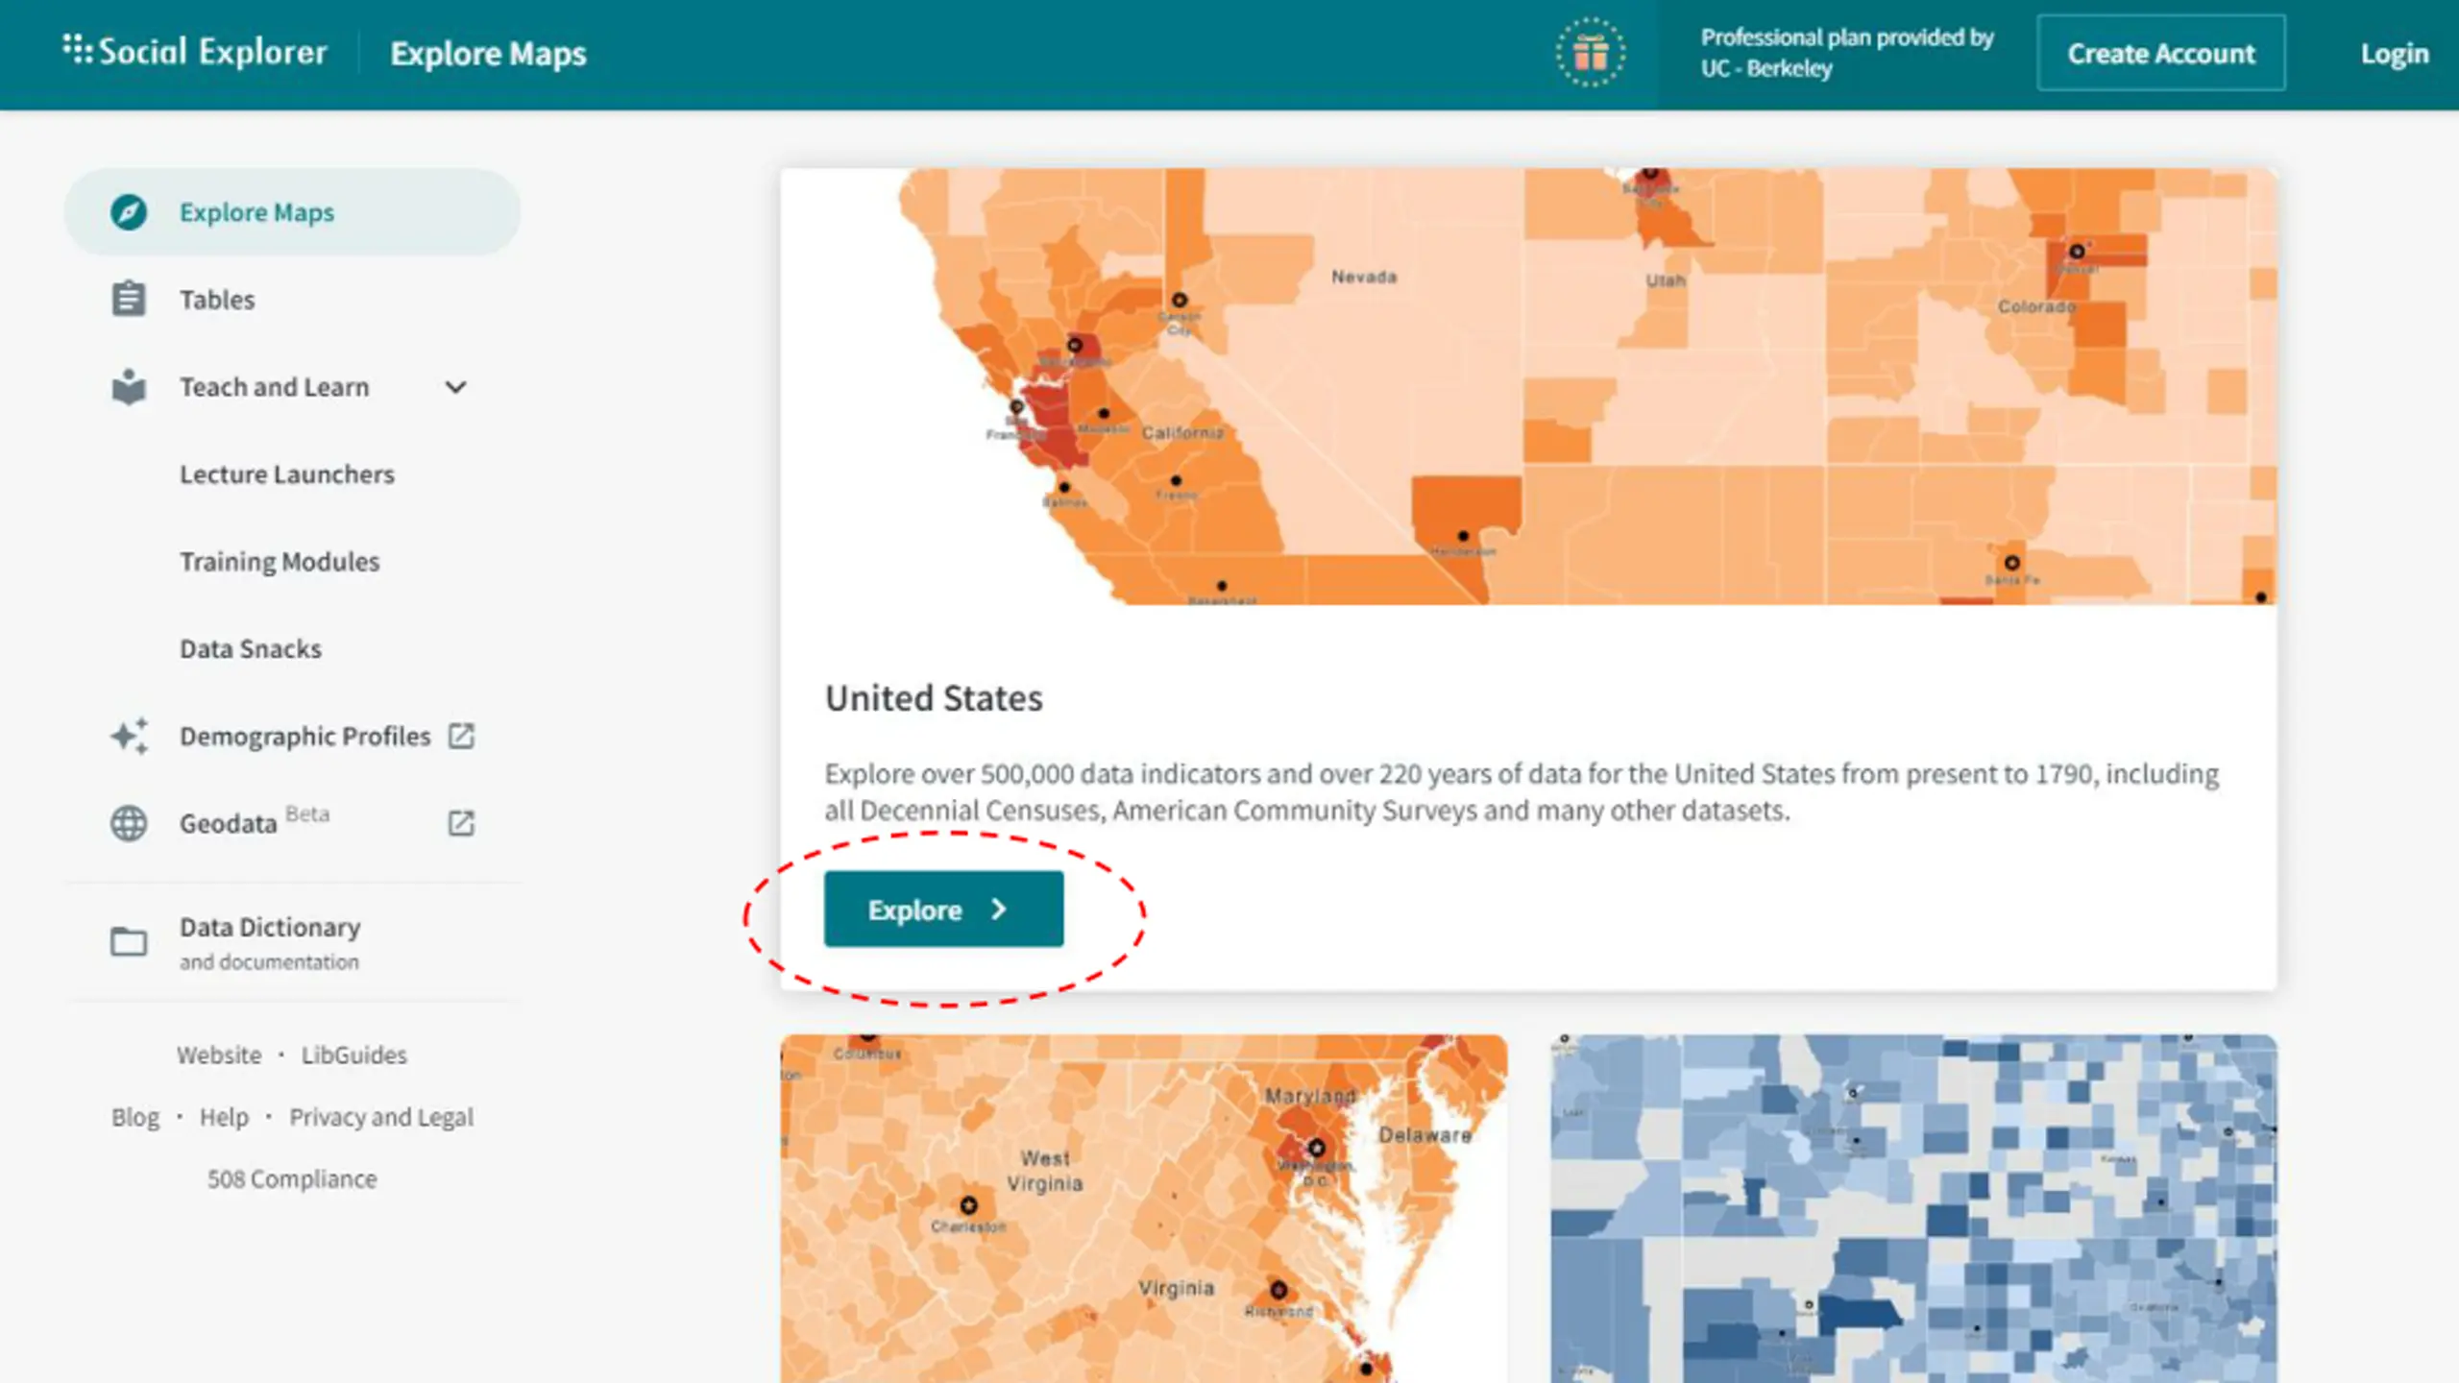
Task: Click the Geodata globe icon
Action: coord(129,824)
